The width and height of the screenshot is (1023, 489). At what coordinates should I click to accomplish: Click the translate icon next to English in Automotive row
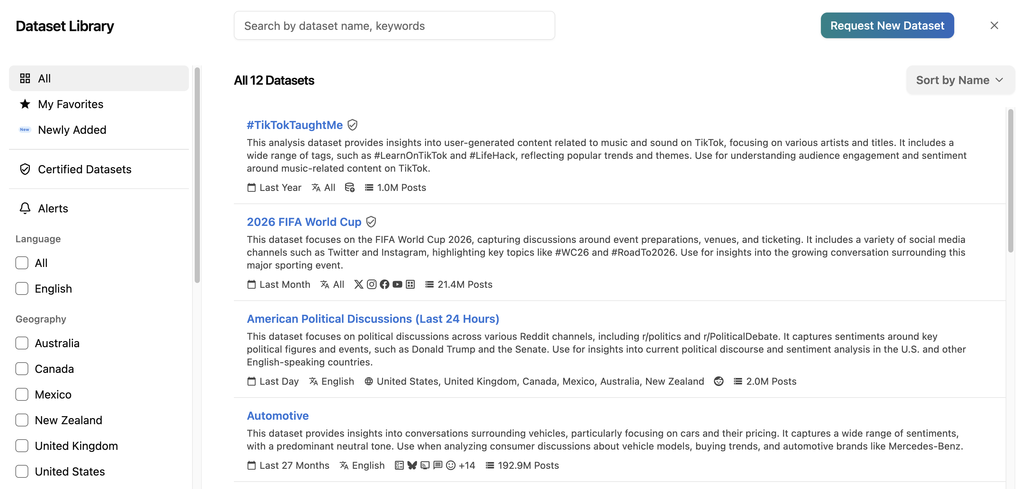click(344, 465)
